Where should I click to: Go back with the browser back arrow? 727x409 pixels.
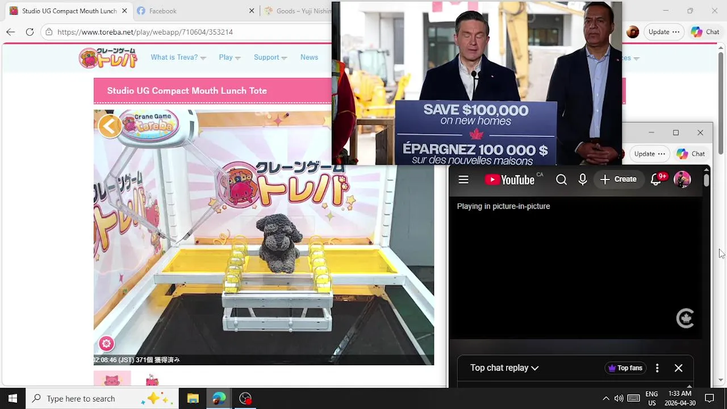click(10, 32)
